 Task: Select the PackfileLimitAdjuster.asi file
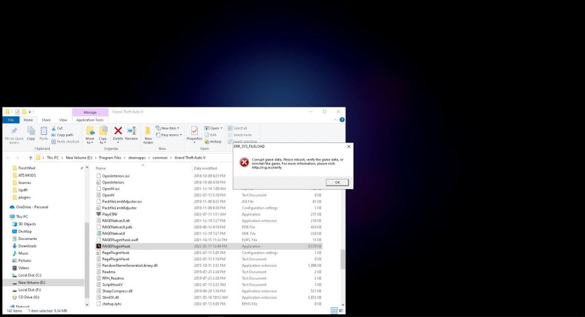click(122, 201)
